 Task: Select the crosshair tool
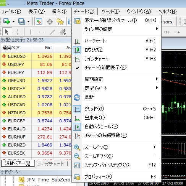pos(18,32)
